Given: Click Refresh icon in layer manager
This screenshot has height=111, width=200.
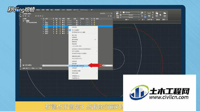Looking at the screenshot, I should (108, 16).
